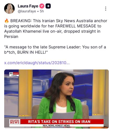Click the quoted message to the Supreme Leader
This screenshot has height=131, width=113.
55,50
